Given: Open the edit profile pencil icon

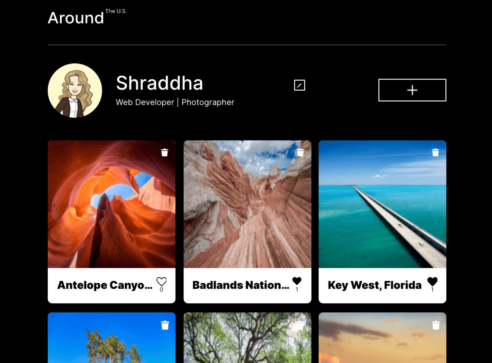Looking at the screenshot, I should [299, 85].
